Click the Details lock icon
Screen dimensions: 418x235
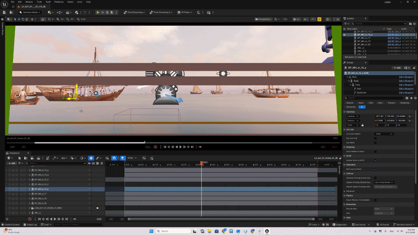click(x=414, y=68)
